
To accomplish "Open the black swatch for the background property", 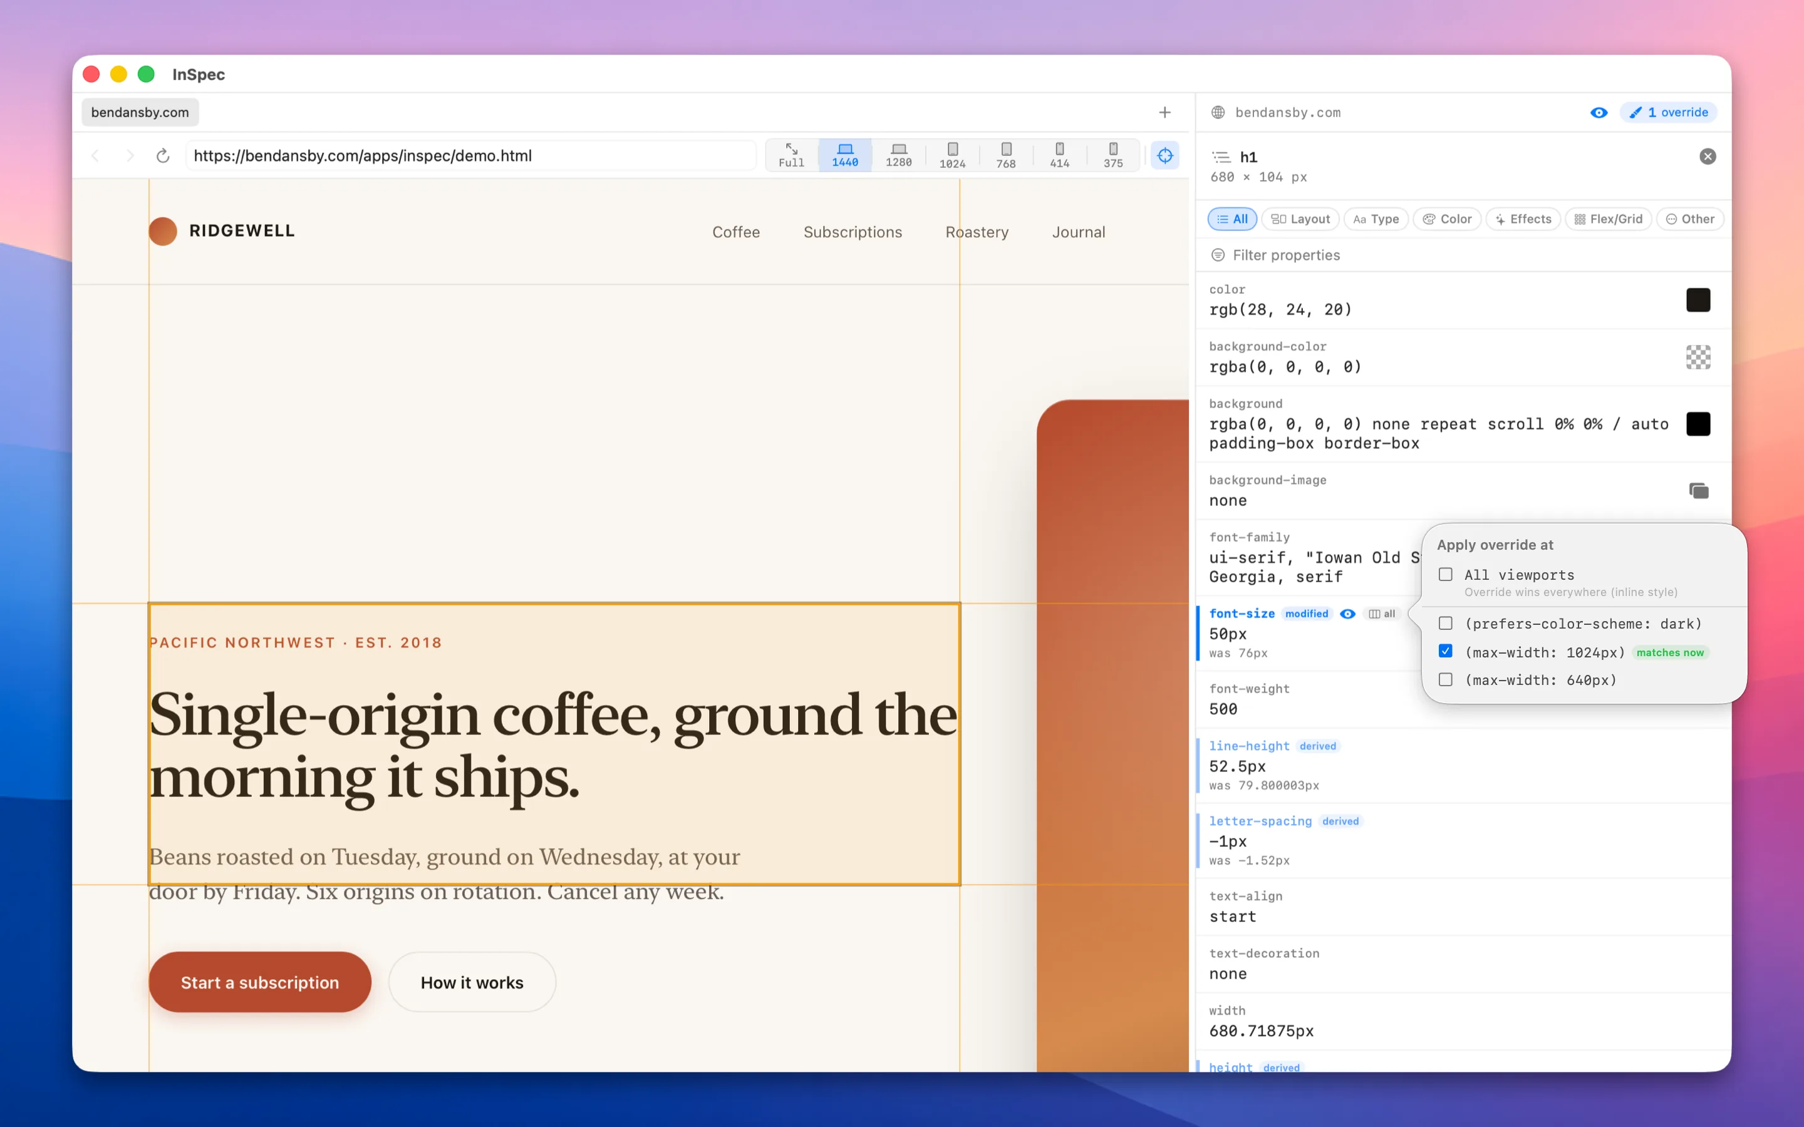I will (1698, 424).
